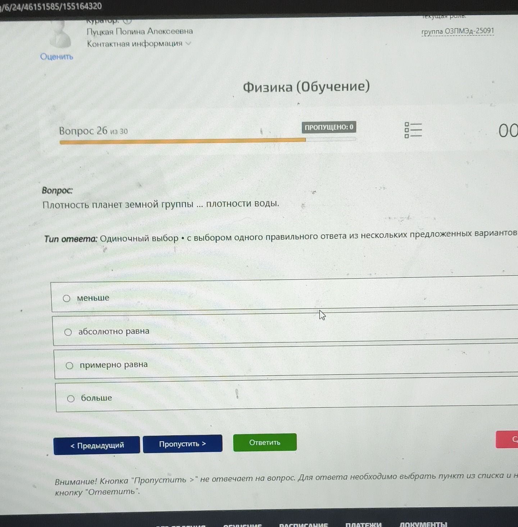Pick the 'больше' radio option
Screen dimensions: 518x527
point(71,399)
